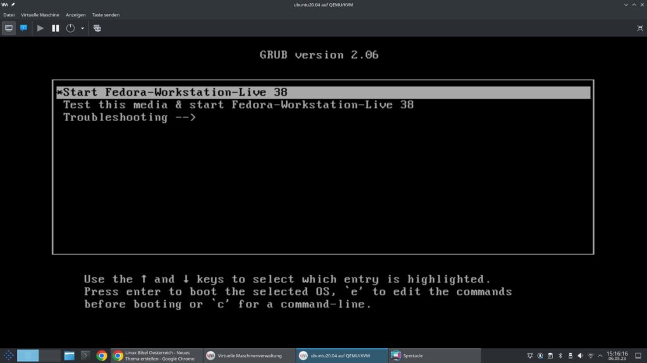Screen dimensions: 647x363
Task: Switch to Linux Bibel Oesterreich Chrome window
Action: 157,355
